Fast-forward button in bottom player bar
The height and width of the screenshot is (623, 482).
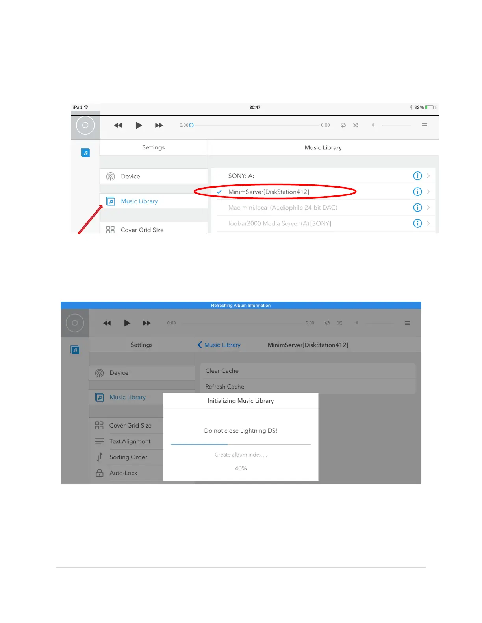(x=147, y=323)
